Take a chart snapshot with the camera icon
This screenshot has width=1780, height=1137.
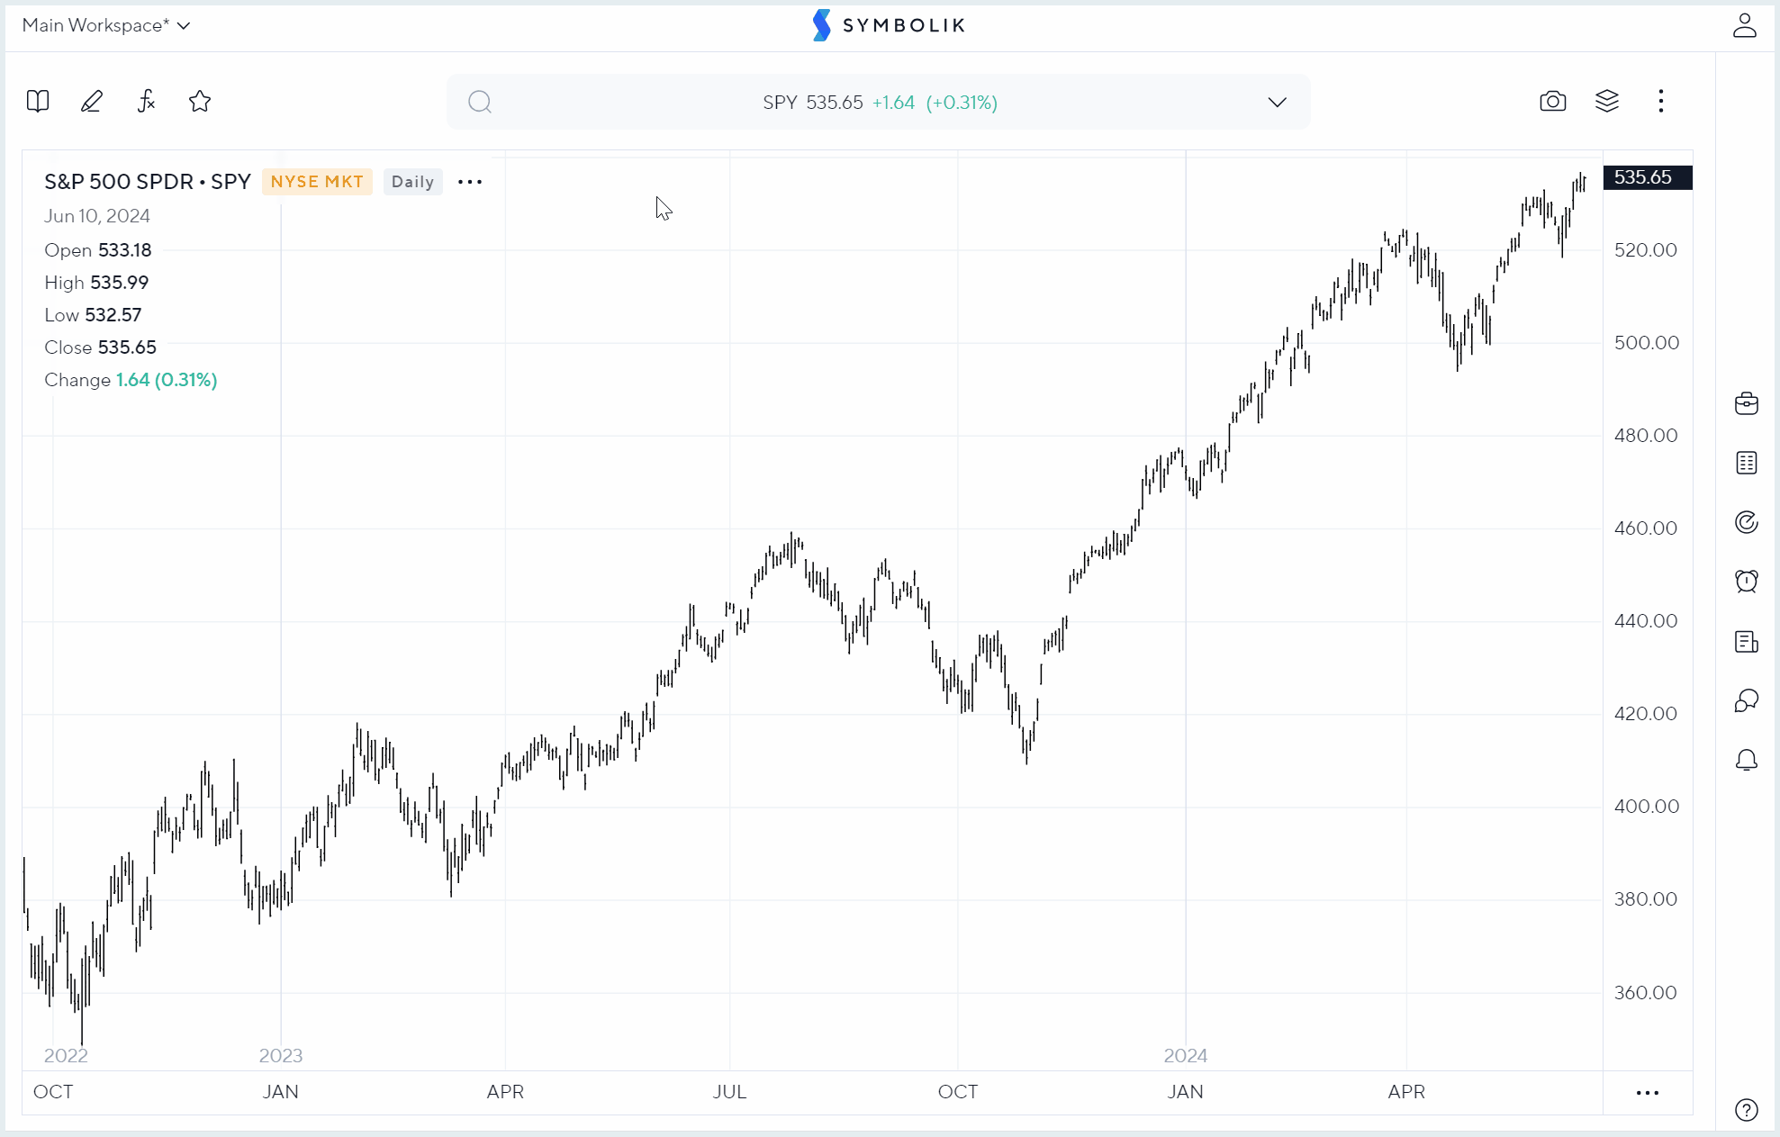tap(1553, 101)
